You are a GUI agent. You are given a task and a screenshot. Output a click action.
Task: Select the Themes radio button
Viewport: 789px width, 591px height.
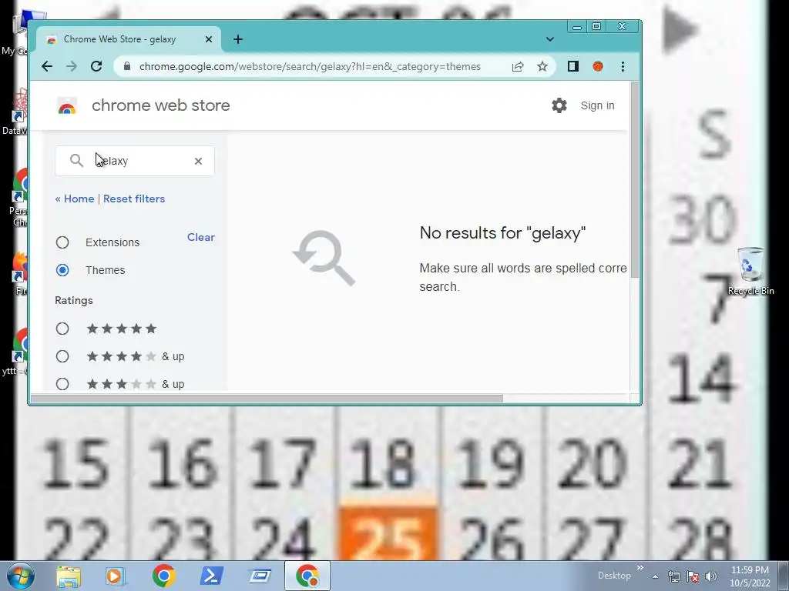(x=62, y=270)
